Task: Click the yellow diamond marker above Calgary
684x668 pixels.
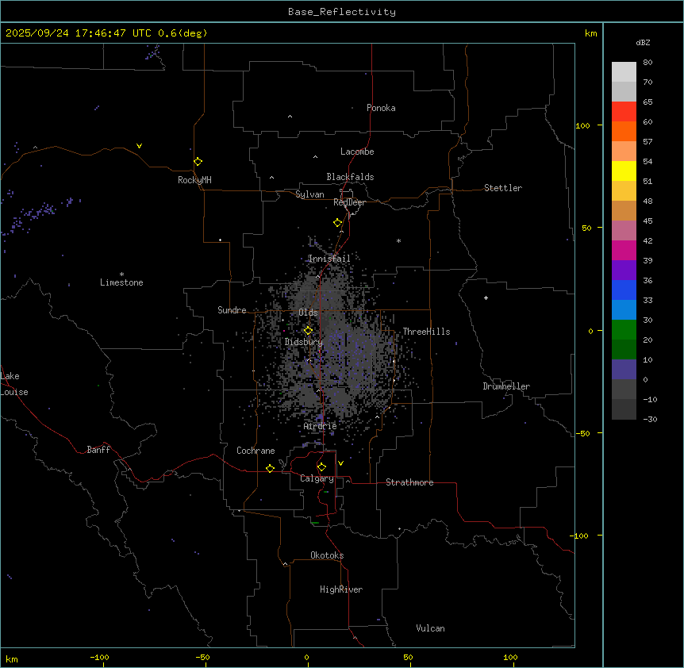Action: (321, 466)
